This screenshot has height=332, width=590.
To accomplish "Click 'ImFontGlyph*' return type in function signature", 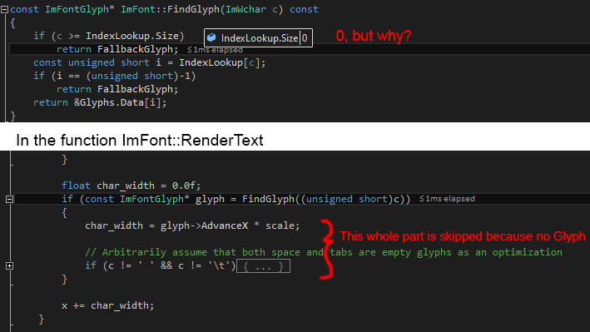I will (x=80, y=9).
